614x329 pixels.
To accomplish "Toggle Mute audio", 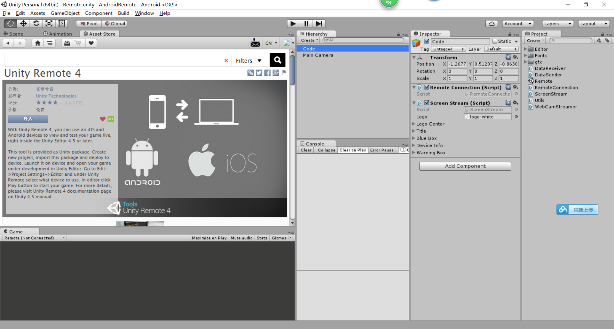I will (241, 238).
